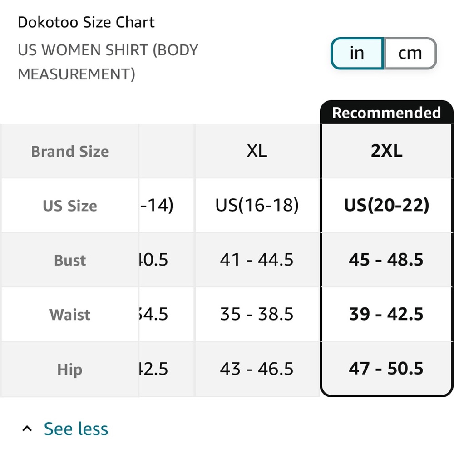This screenshot has width=454, height=454.
Task: Collapse chart with See less chevron
Action: 27,429
